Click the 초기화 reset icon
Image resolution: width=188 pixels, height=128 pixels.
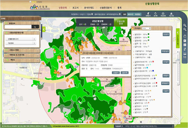click(156, 13)
